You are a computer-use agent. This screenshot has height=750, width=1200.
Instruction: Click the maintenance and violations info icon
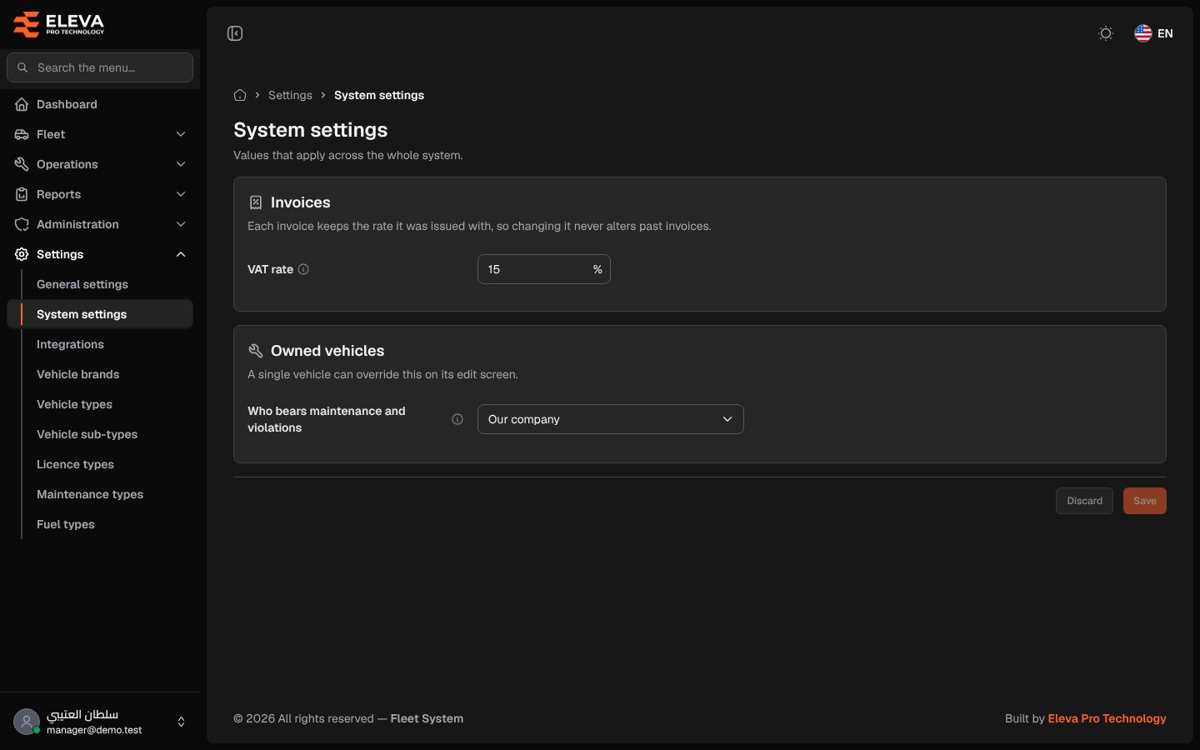pyautogui.click(x=457, y=419)
